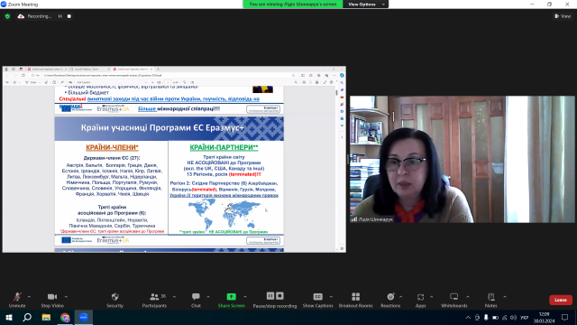
Task: Open the View layout button
Action: [x=563, y=16]
